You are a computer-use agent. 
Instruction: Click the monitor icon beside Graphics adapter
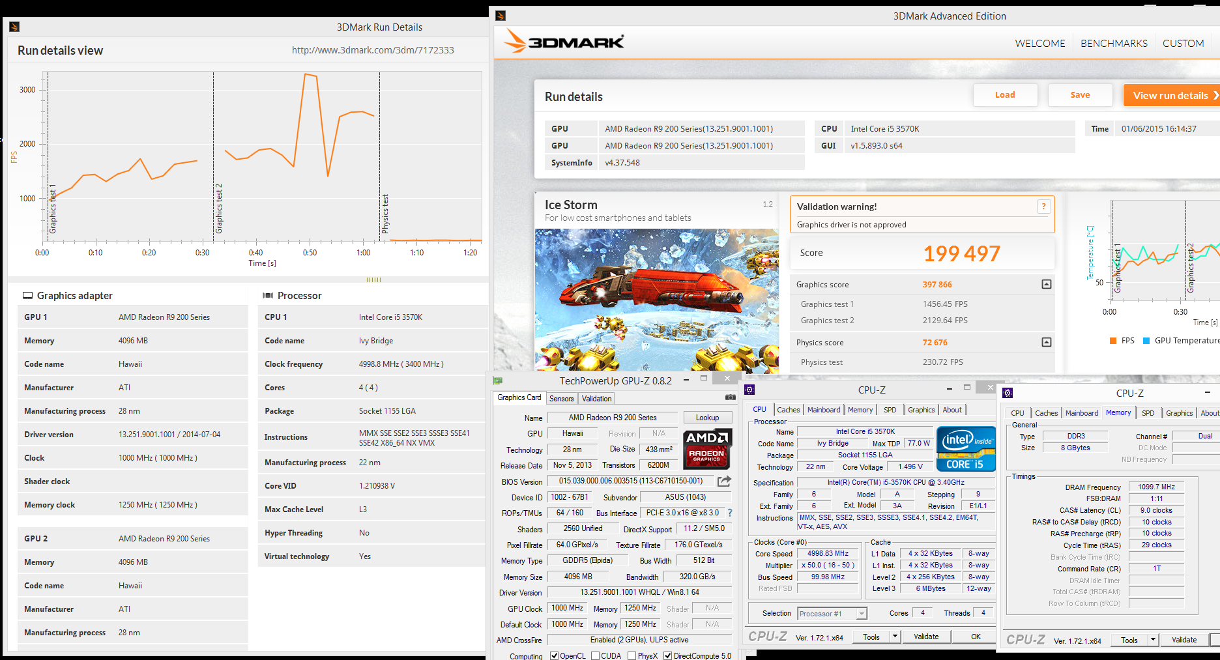[27, 295]
